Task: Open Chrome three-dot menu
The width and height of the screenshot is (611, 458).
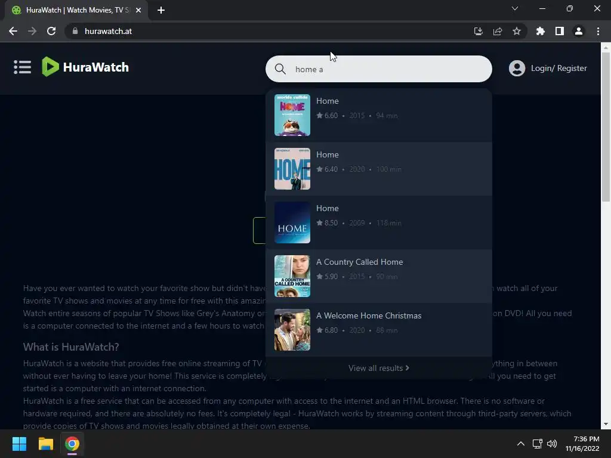Action: pyautogui.click(x=598, y=31)
